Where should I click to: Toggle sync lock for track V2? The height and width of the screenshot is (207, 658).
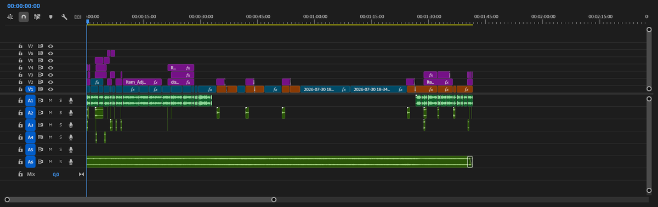click(41, 82)
